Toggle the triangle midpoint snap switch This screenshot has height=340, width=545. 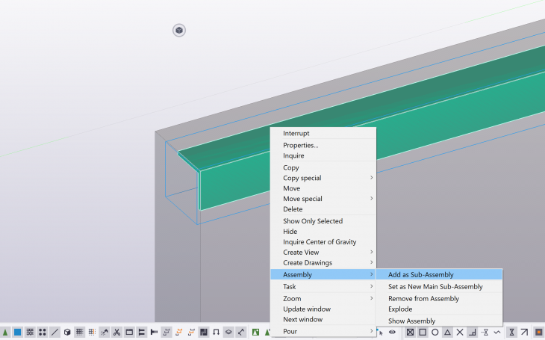(x=447, y=332)
